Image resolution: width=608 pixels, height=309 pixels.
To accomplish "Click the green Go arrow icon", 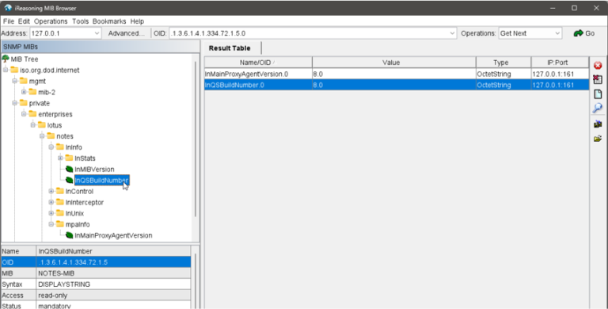I will pyautogui.click(x=578, y=33).
